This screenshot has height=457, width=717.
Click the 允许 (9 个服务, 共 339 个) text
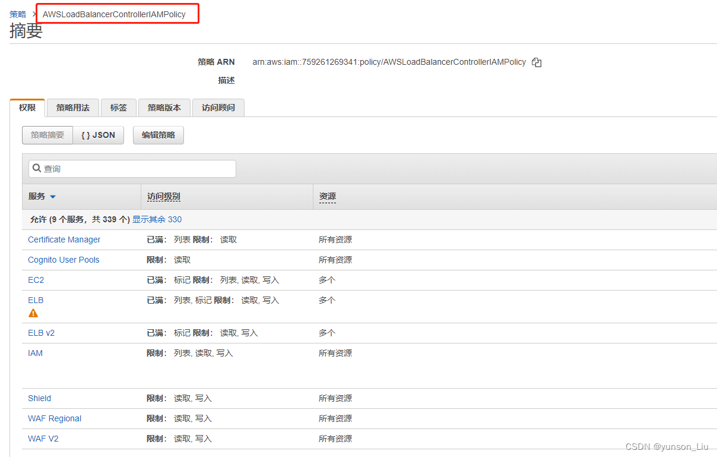pyautogui.click(x=80, y=219)
